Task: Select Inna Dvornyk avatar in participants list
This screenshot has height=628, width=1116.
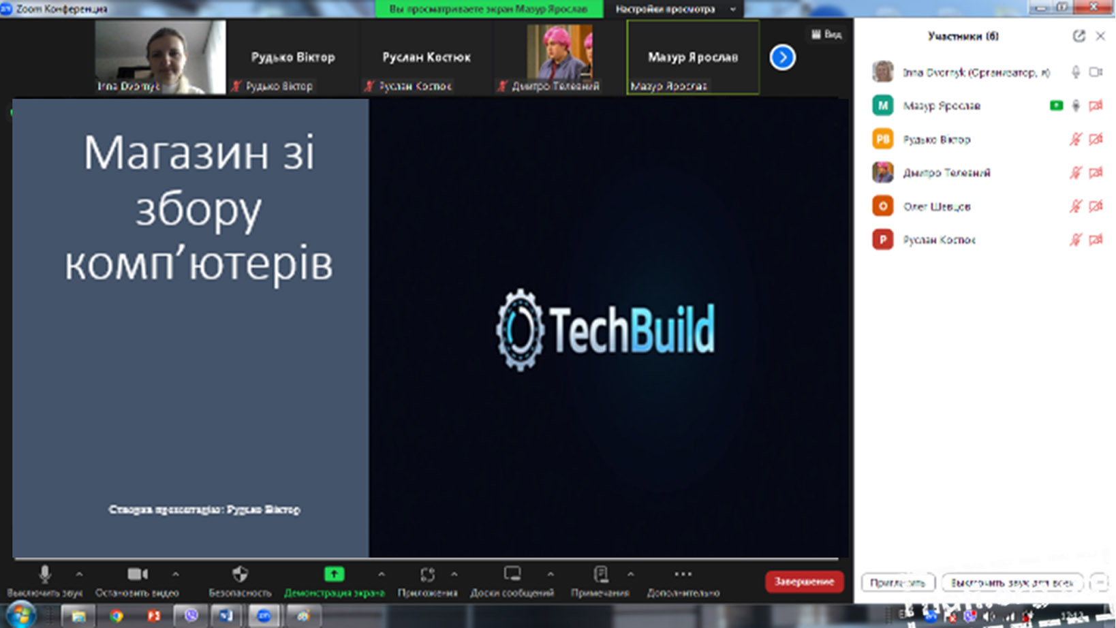Action: (x=883, y=72)
